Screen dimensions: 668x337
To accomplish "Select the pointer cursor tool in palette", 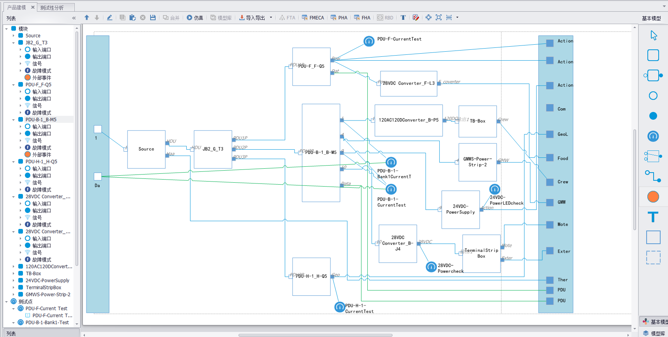I will (654, 35).
